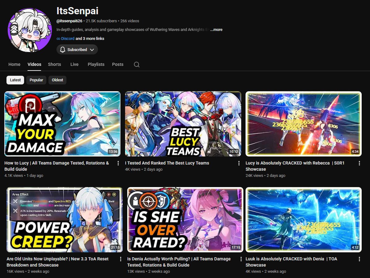The image size is (370, 278).
Task: Play the BEST LUCY TEAMS thumbnail video
Action: 183,124
